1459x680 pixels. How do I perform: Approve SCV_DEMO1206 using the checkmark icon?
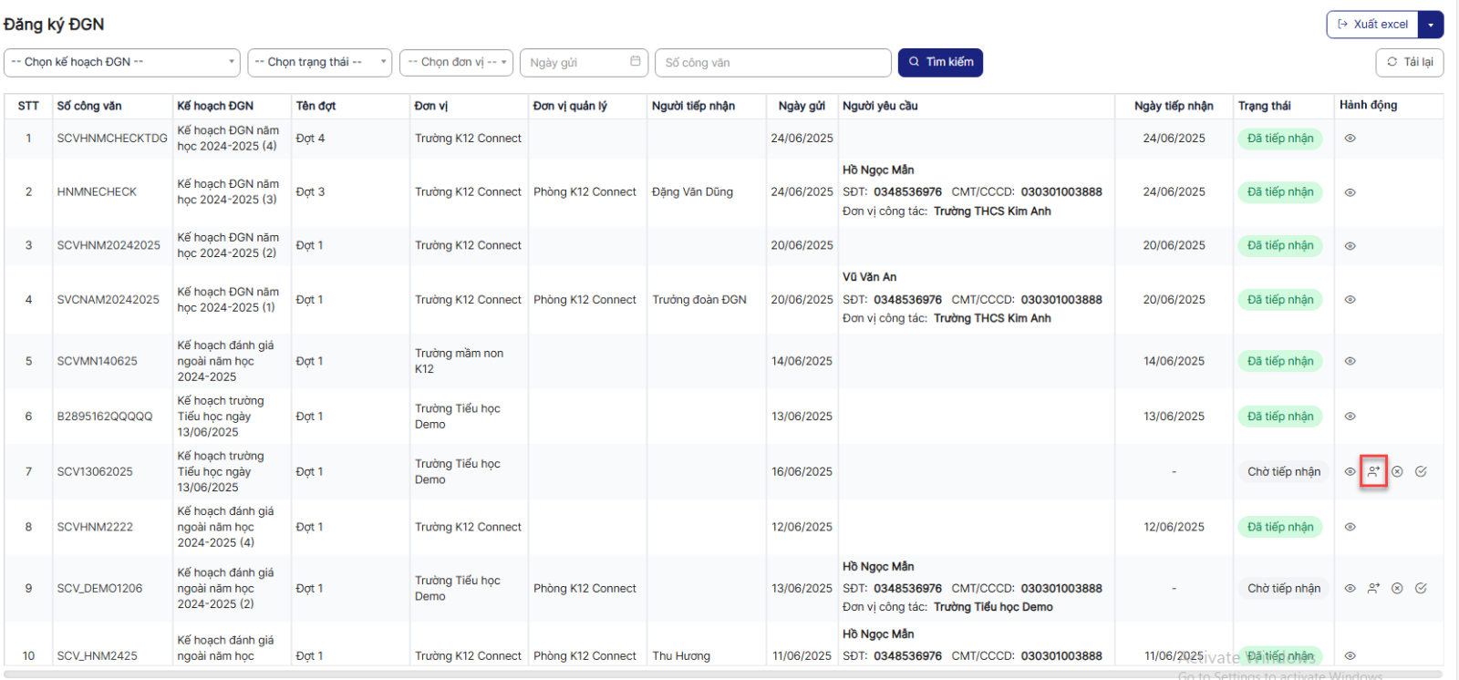[x=1421, y=589]
